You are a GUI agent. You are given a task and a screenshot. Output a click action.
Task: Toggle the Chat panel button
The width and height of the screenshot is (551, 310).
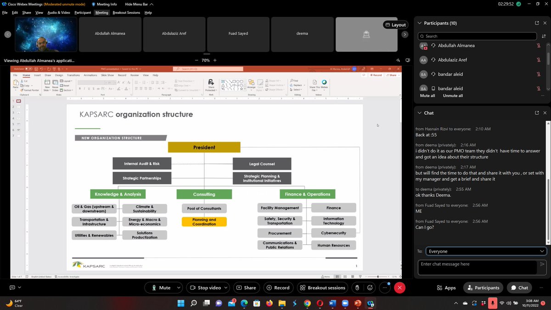[x=519, y=288]
